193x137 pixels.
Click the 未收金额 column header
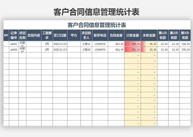149,35
